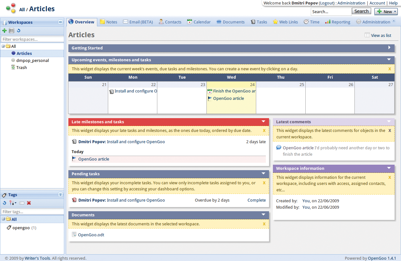Collapse the Latest comments widget
This screenshot has width=401, height=261.
(389, 121)
